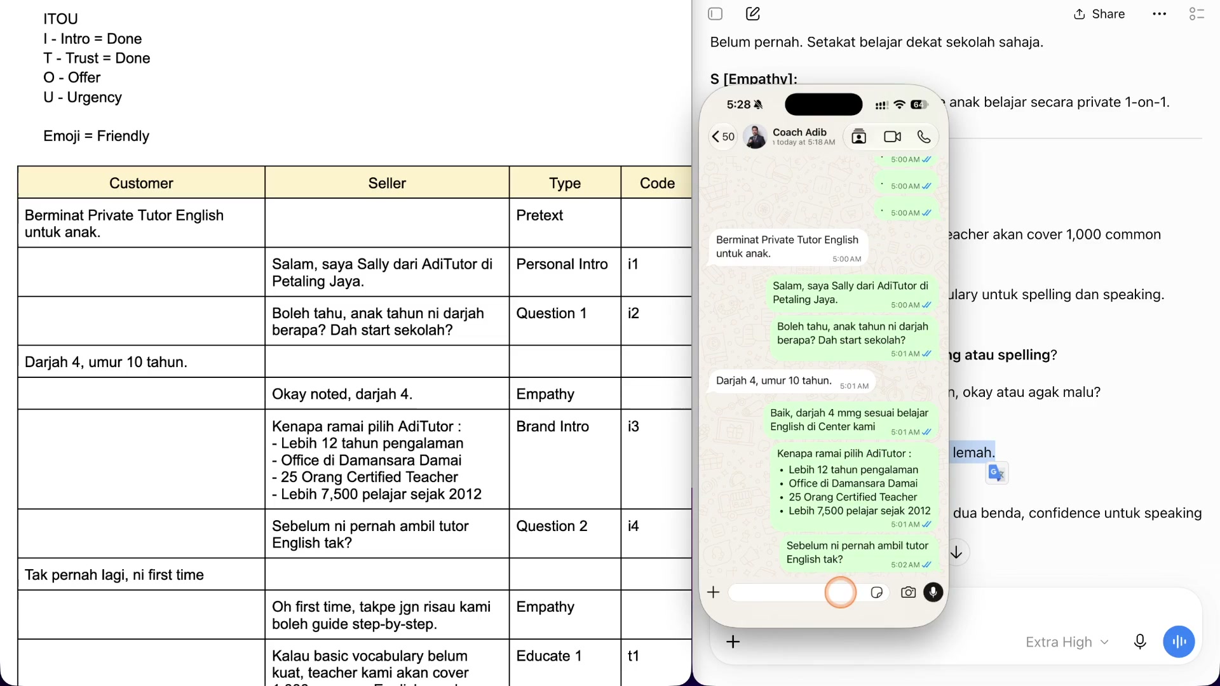
Task: Click the dictation microphone icon
Action: [x=1140, y=642]
